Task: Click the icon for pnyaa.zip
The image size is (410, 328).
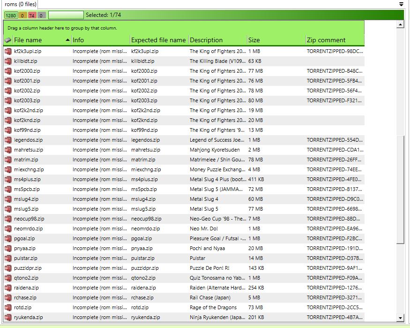Action: [8, 248]
